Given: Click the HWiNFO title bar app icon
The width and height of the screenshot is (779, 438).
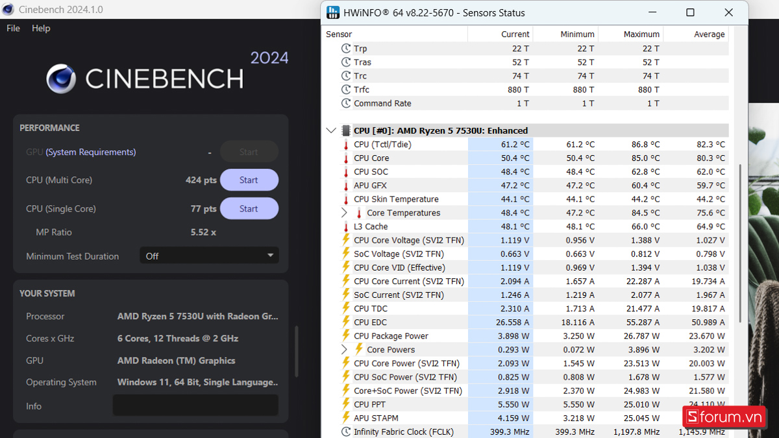Looking at the screenshot, I should coord(333,12).
